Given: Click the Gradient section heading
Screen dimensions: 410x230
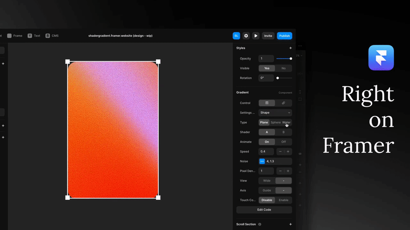Looking at the screenshot, I should tap(242, 92).
